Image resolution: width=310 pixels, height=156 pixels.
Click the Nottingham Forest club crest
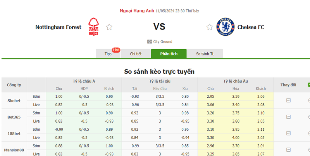(93, 27)
